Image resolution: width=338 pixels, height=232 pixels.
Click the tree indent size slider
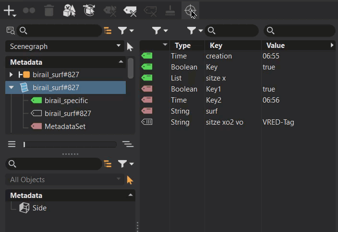(70, 144)
